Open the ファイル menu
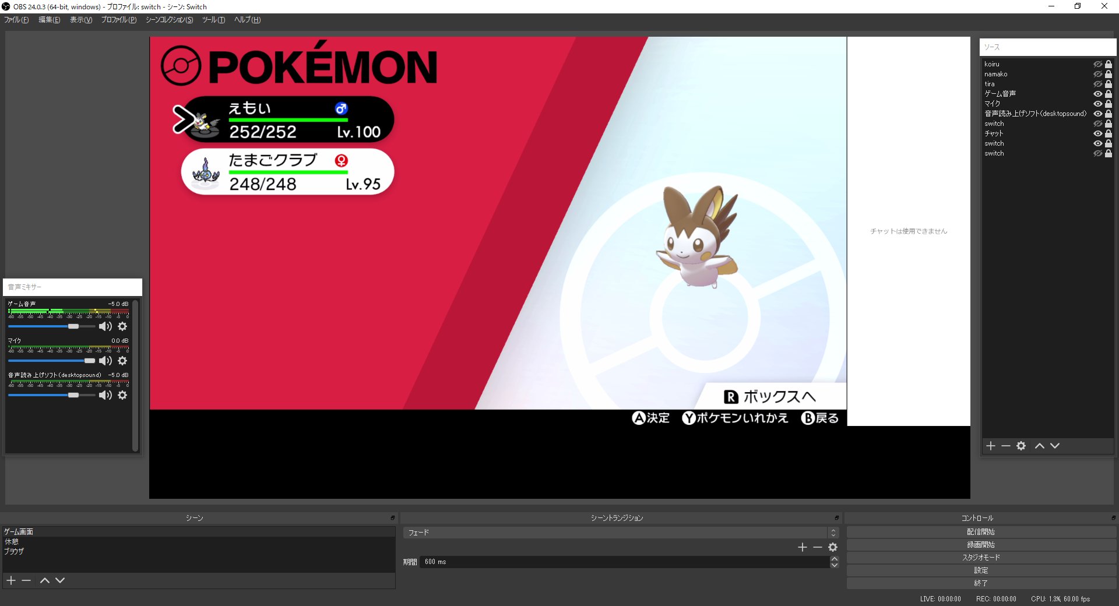The width and height of the screenshot is (1119, 606). [x=16, y=20]
